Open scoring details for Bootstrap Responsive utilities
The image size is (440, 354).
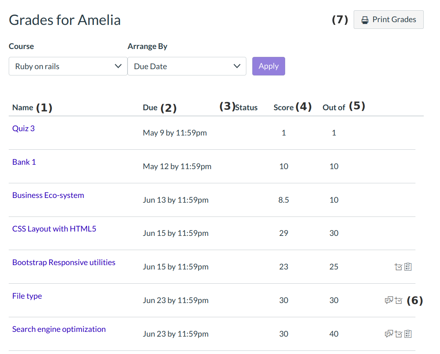[x=398, y=267]
